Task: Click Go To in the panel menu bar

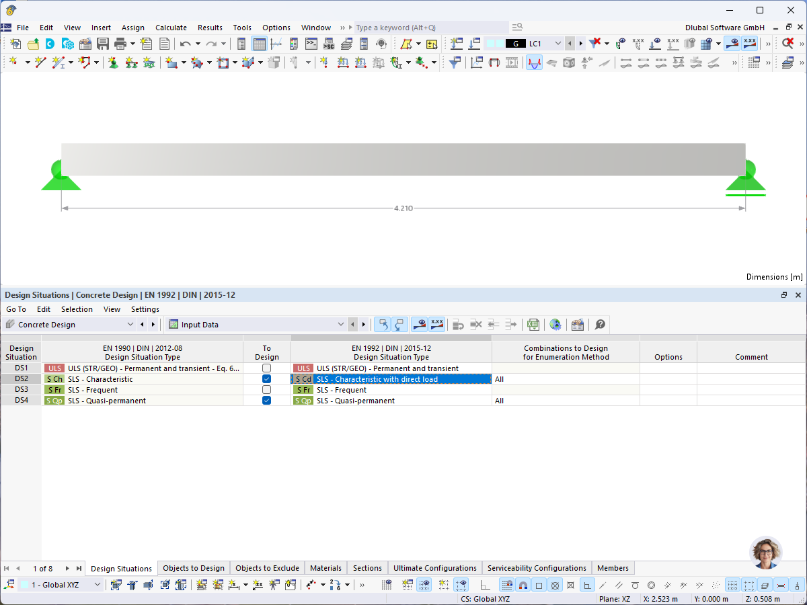Action: tap(15, 309)
